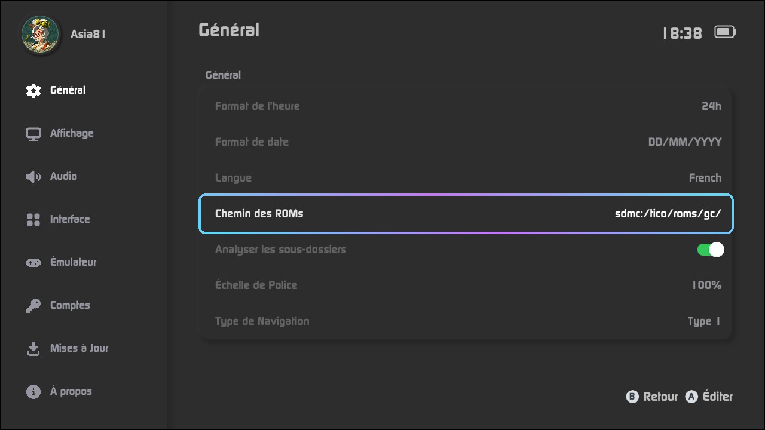Toggle Analyser les sous-dossiers switch
This screenshot has width=765, height=430.
pos(711,250)
